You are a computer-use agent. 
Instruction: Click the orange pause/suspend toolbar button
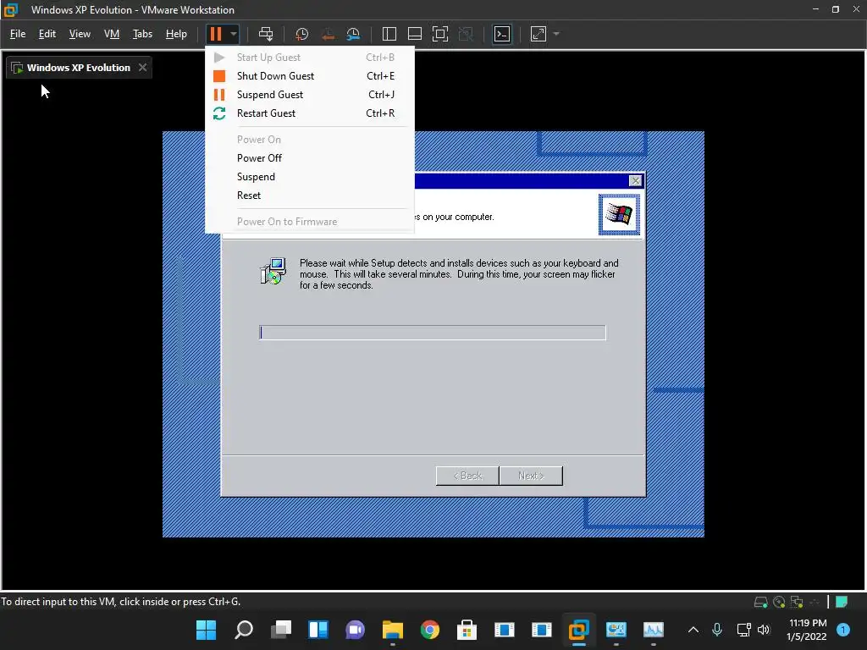click(x=216, y=34)
